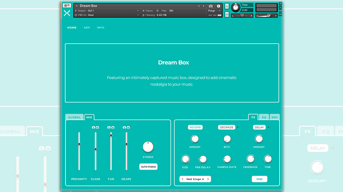Switch to the ARP page

click(x=87, y=28)
